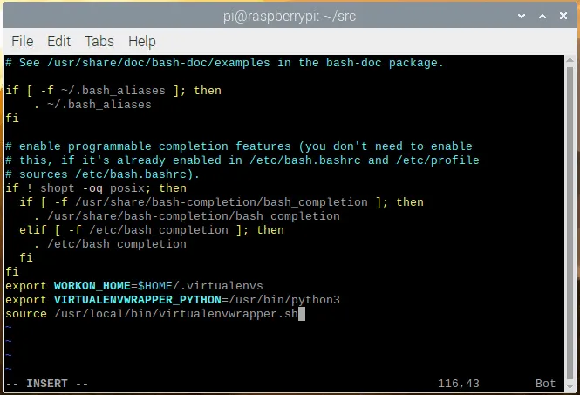Open the File menu
580x395 pixels.
(22, 41)
